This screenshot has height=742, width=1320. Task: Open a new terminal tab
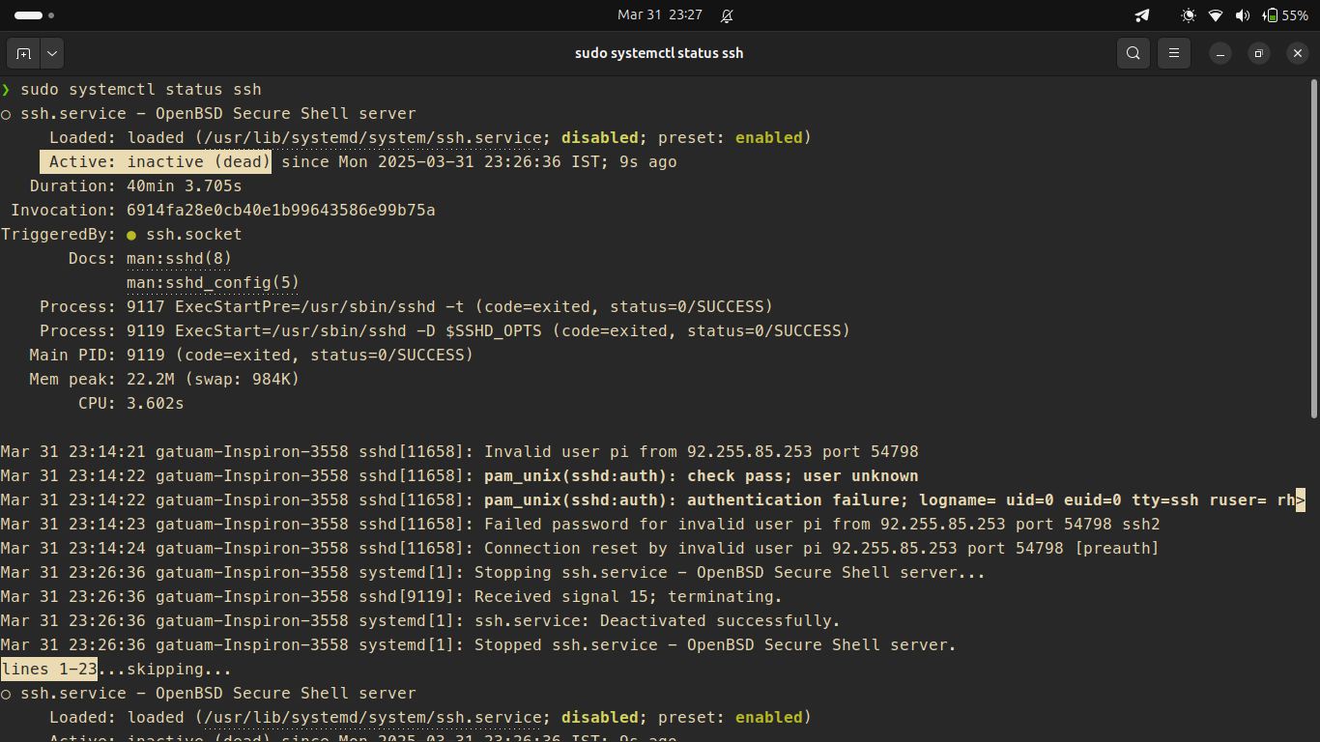pyautogui.click(x=23, y=53)
